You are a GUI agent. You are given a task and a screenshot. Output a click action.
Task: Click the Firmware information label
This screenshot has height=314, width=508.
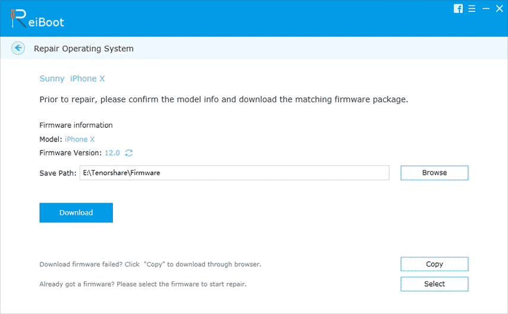click(x=76, y=125)
